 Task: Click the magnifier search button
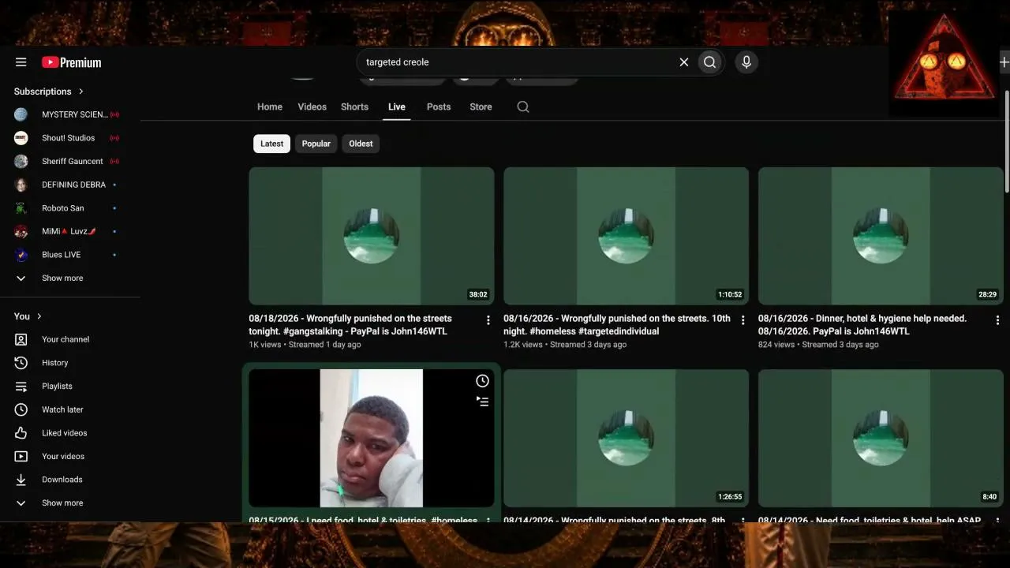pyautogui.click(x=710, y=62)
